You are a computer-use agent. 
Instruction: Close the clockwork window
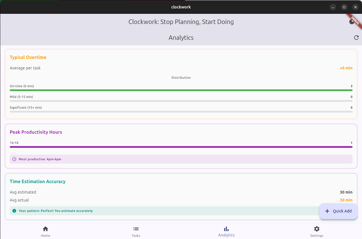(x=356, y=7)
